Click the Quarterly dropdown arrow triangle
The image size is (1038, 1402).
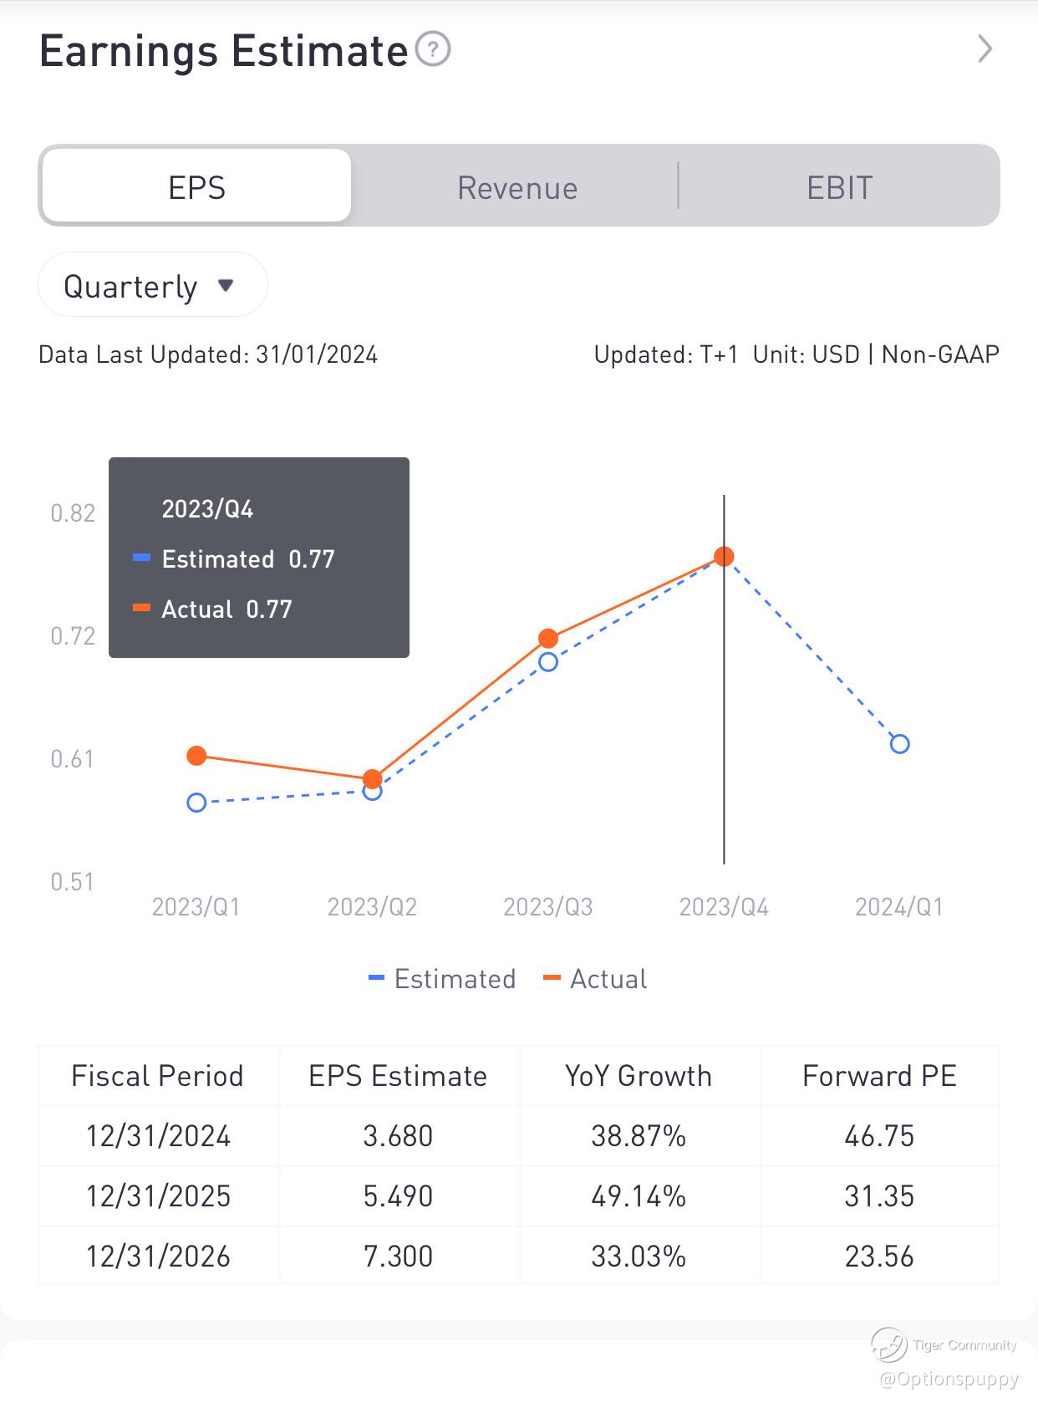[x=225, y=286]
